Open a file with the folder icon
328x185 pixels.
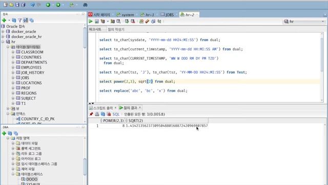click(11, 5)
